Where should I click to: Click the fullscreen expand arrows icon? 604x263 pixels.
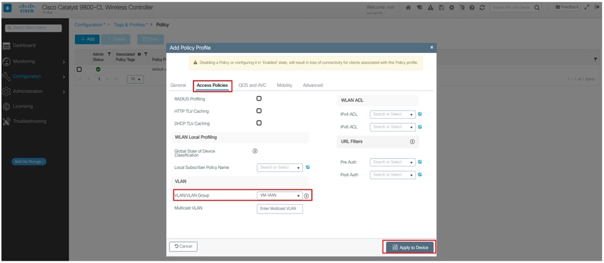click(587, 7)
